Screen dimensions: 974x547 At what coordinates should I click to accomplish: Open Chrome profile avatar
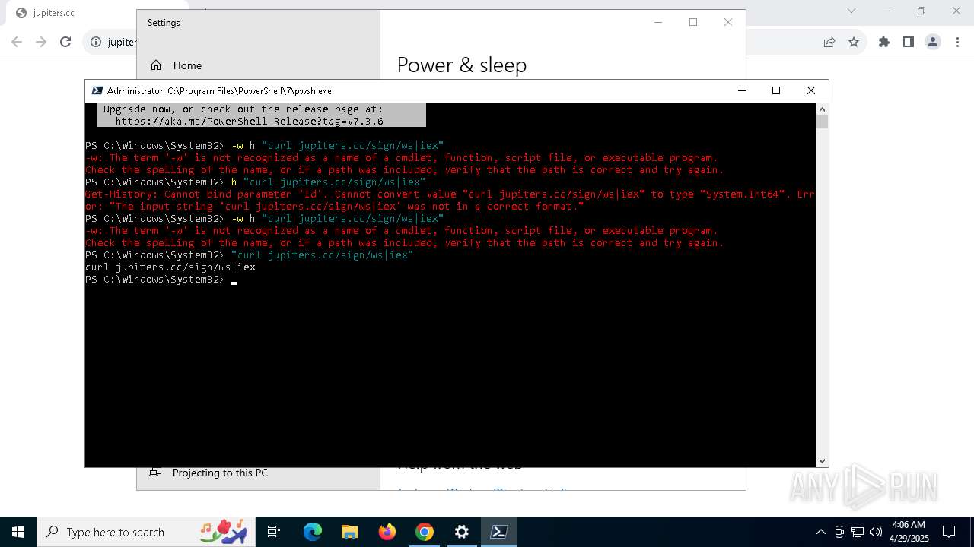[933, 42]
